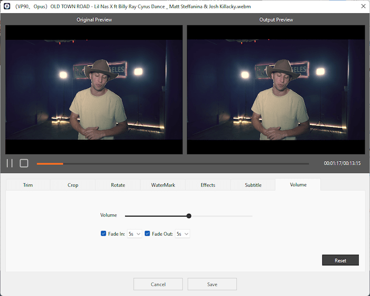The width and height of the screenshot is (370, 296).
Task: Go to the Rotate tab
Action: click(x=118, y=185)
